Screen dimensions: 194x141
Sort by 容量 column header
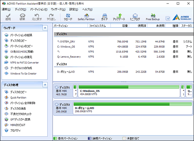[x=120, y=26]
